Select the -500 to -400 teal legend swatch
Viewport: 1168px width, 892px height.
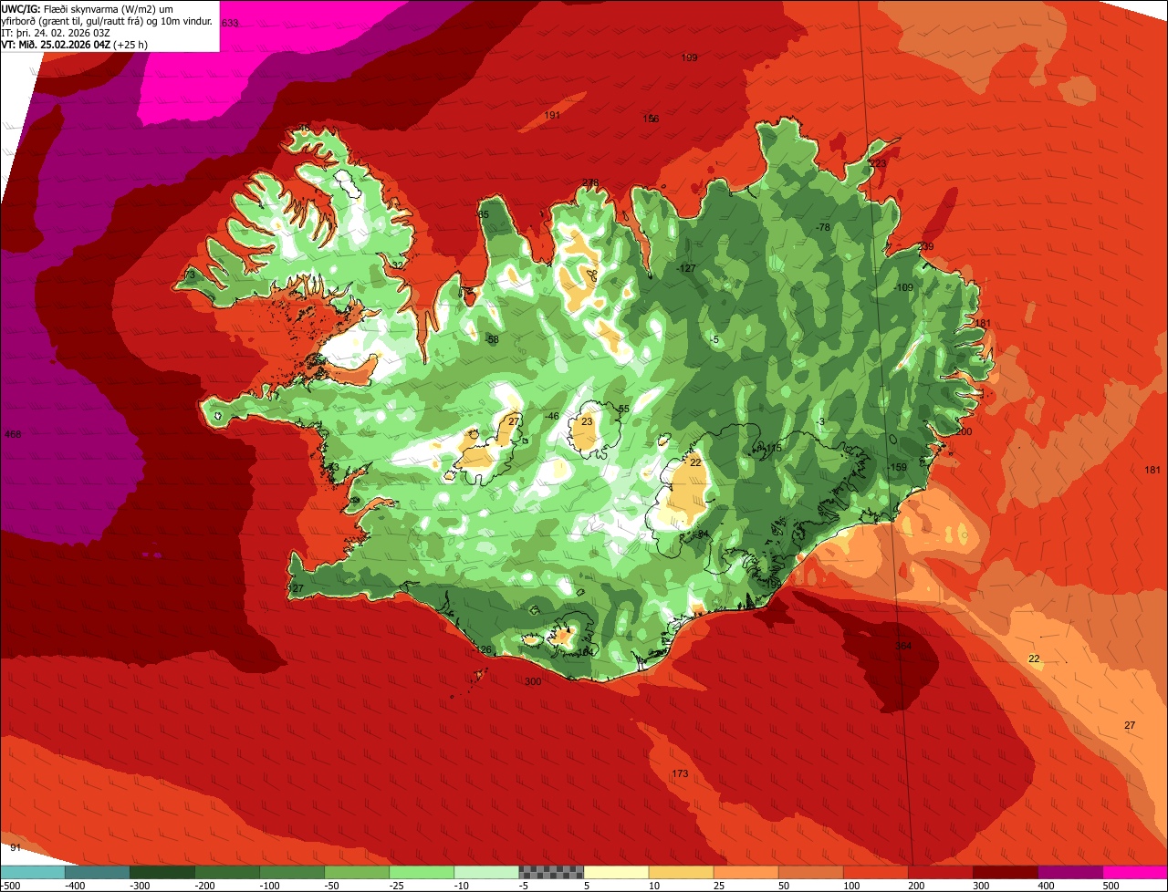[97, 872]
